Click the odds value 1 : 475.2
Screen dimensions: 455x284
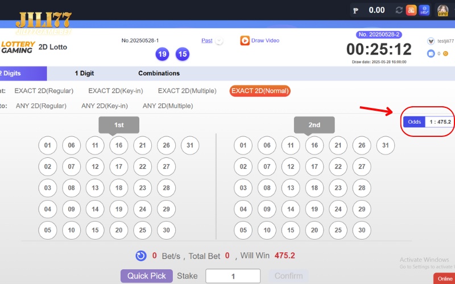440,122
